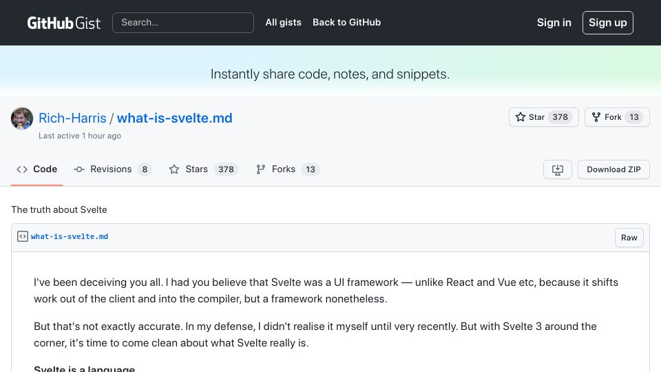Click the Sign in link

(554, 23)
